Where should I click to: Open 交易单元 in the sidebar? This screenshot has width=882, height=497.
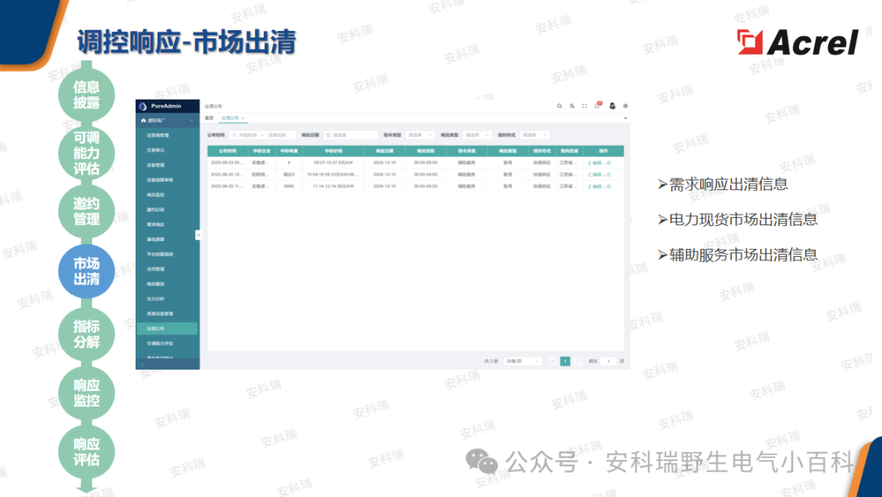point(156,150)
